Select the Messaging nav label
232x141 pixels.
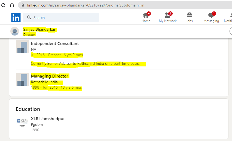211,21
